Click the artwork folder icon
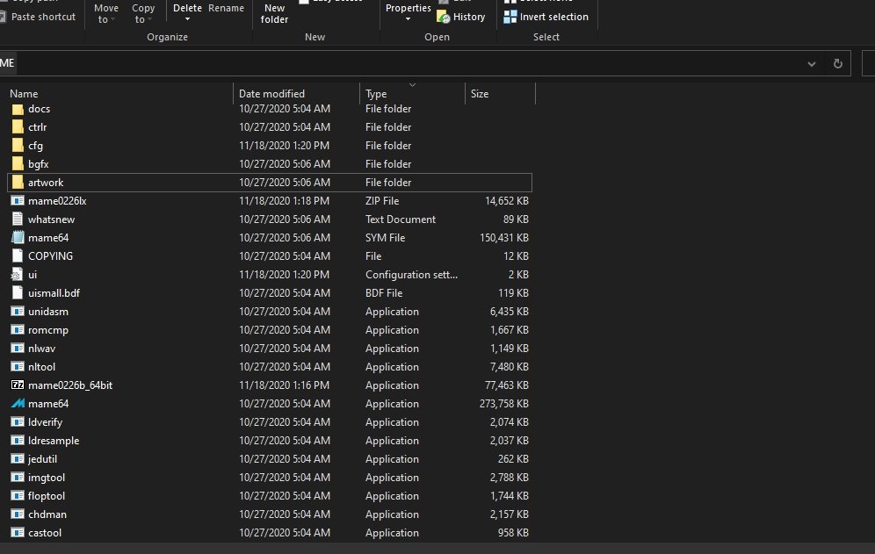The width and height of the screenshot is (875, 554). tap(18, 183)
